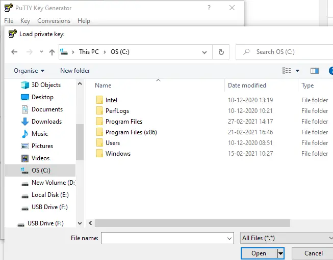Click the Search OS (C:) box
The image size is (333, 260).
point(285,52)
